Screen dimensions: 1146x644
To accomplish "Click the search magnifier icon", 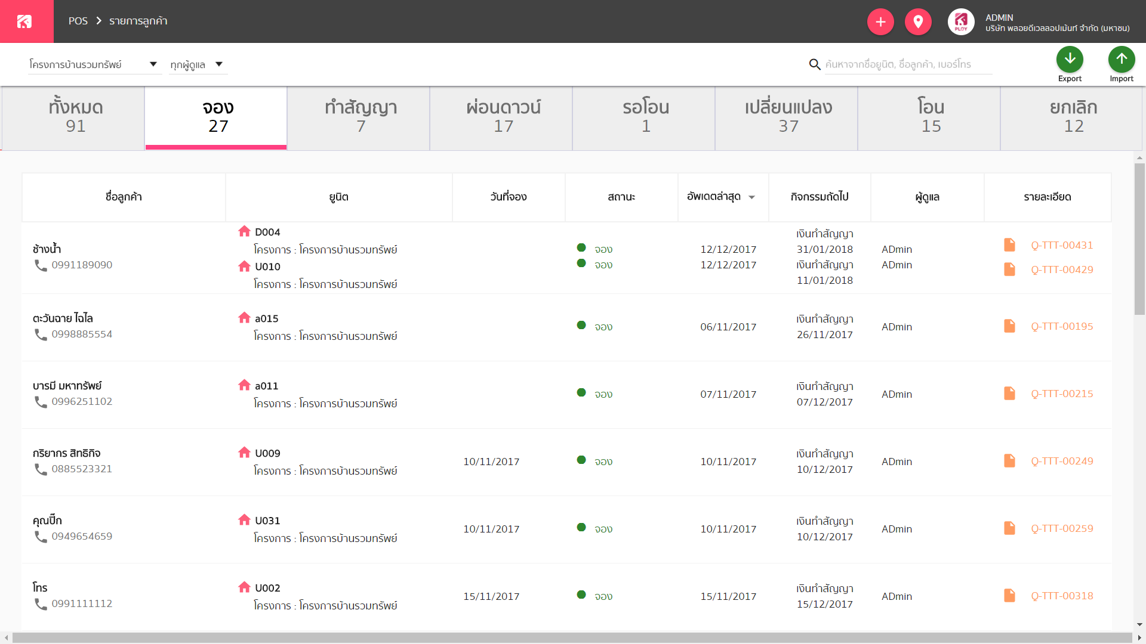I will (815, 64).
